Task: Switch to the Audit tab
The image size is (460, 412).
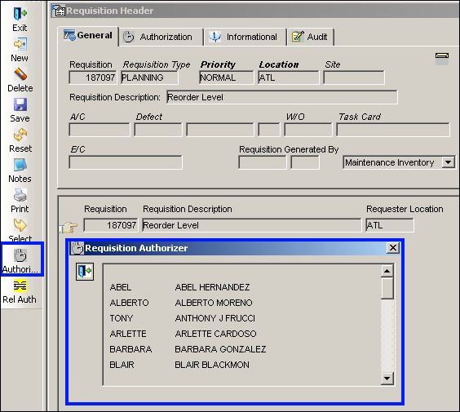Action: pyautogui.click(x=311, y=37)
